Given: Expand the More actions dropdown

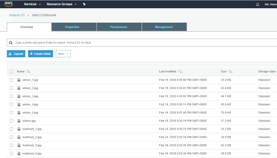Looking at the screenshot, I should click(63, 54).
